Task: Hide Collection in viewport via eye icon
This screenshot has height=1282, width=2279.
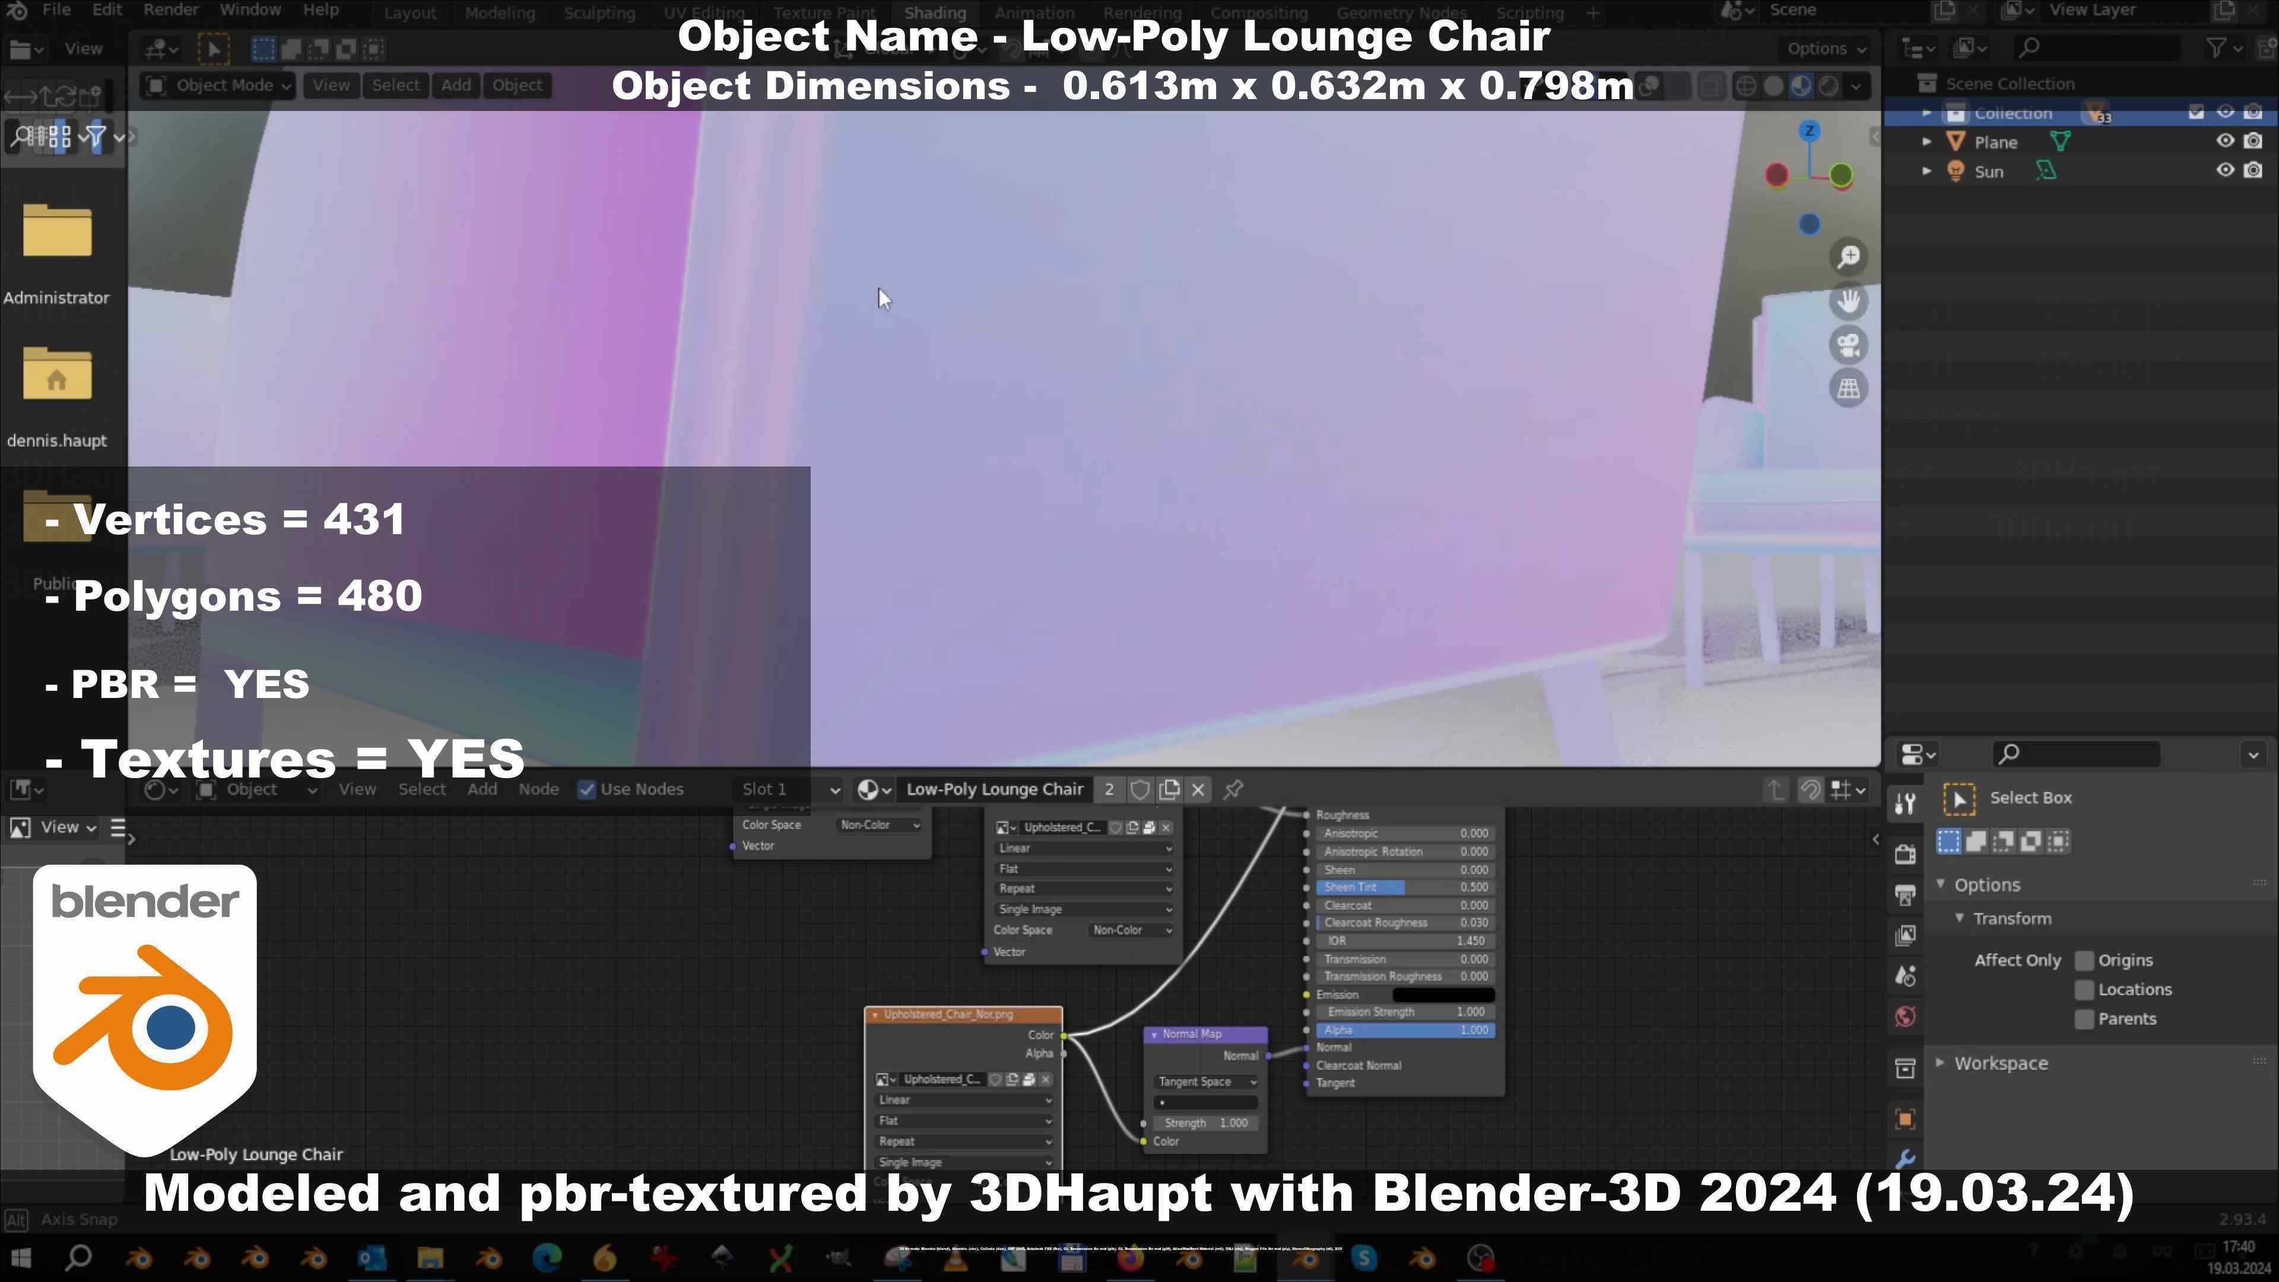Action: tap(2225, 112)
